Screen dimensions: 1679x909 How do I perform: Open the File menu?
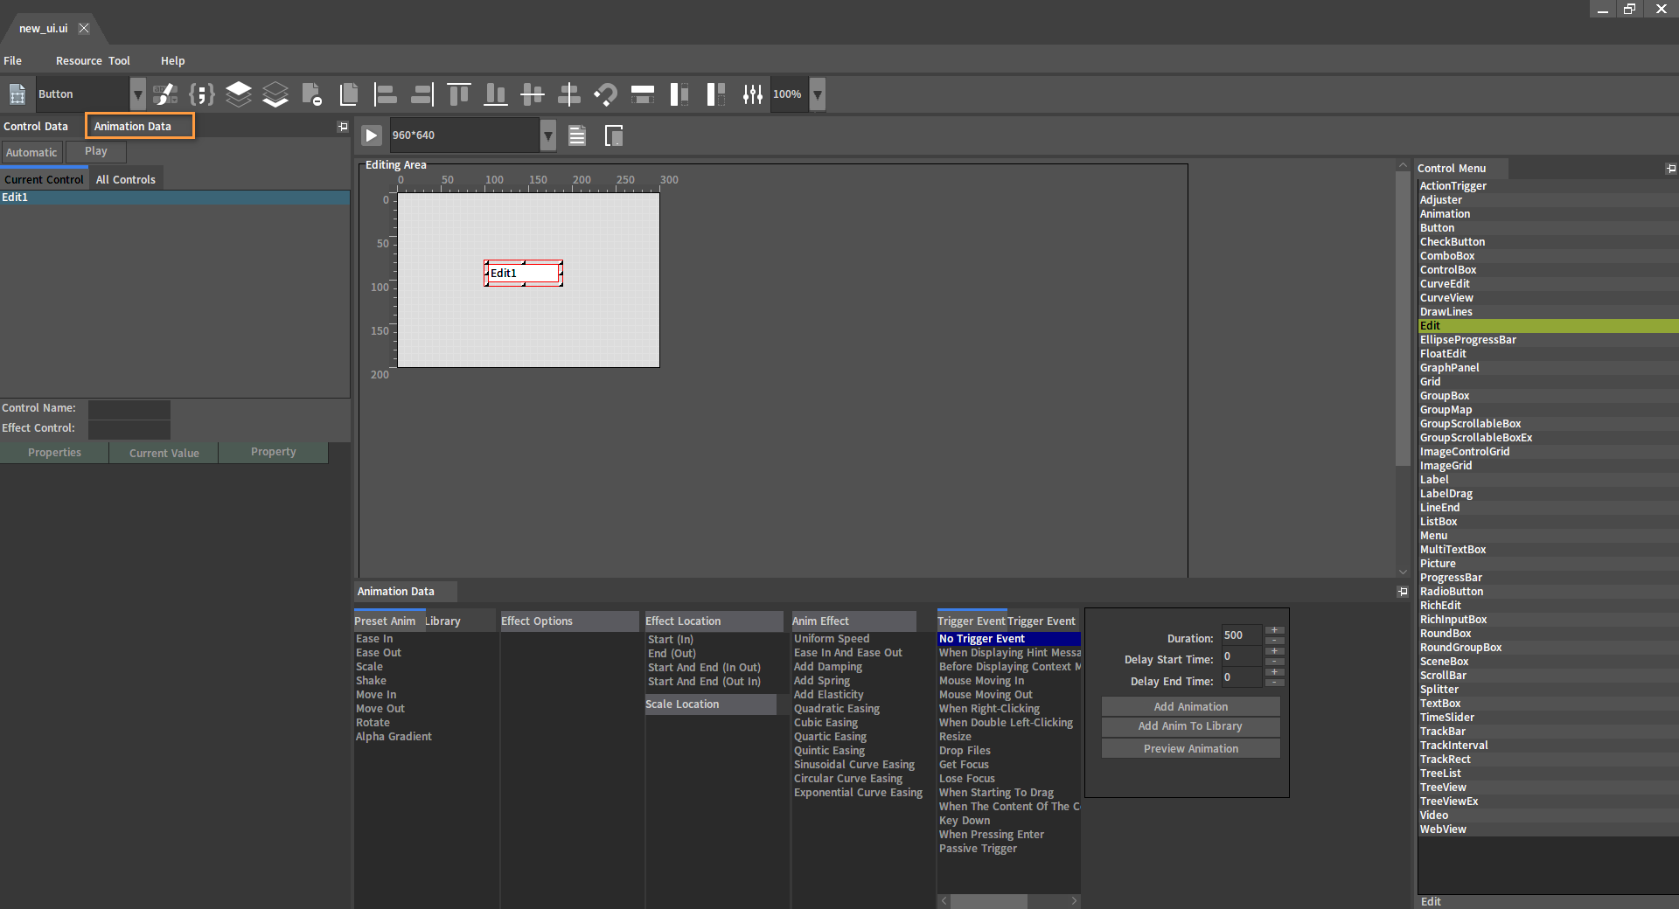[x=13, y=61]
